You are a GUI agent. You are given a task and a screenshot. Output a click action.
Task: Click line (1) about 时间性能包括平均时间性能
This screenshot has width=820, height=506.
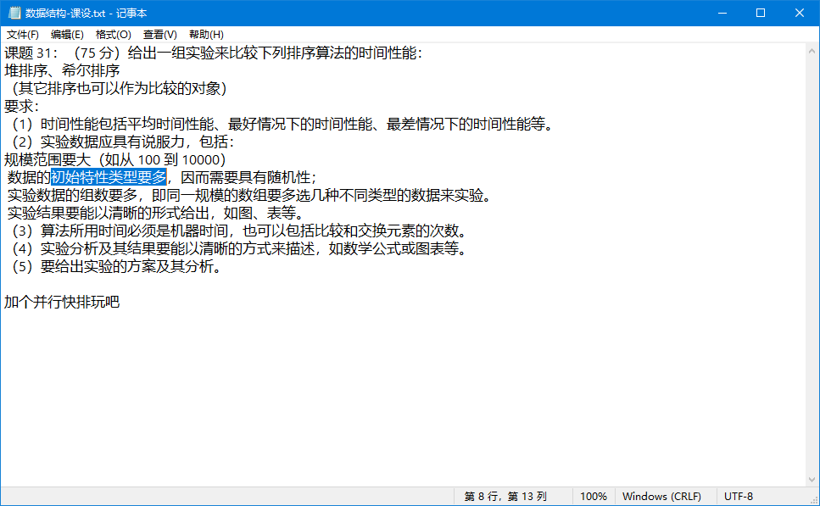[x=282, y=125]
